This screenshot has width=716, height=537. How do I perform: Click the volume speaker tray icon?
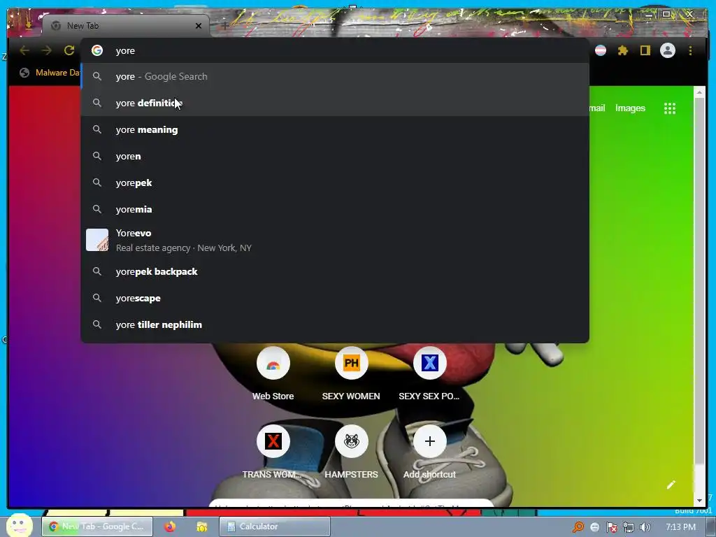click(x=645, y=527)
